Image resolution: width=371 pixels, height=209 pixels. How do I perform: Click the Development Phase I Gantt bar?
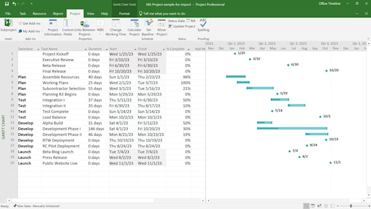click(292, 128)
